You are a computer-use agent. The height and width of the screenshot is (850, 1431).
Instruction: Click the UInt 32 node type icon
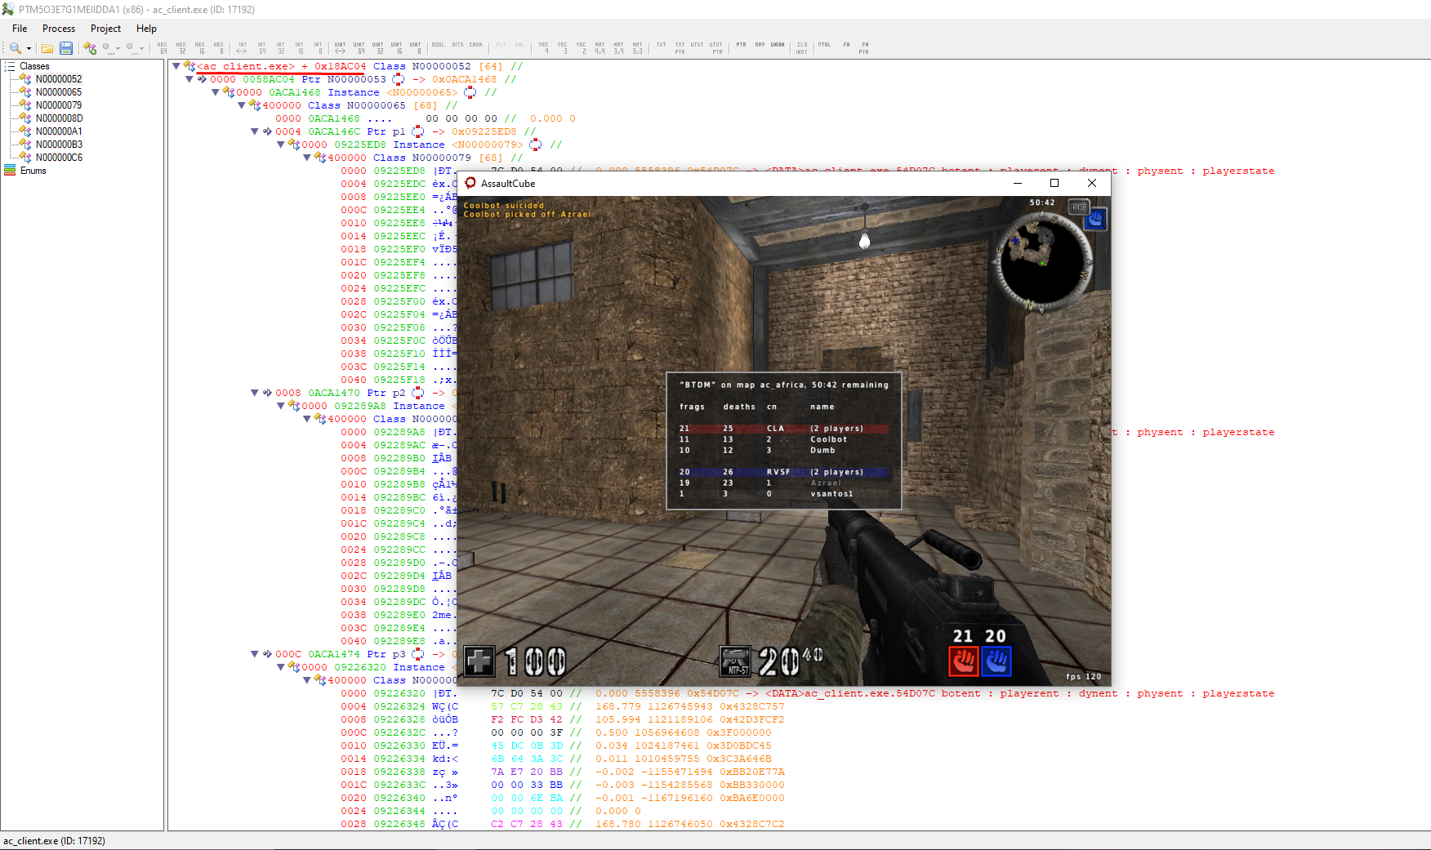pos(378,48)
